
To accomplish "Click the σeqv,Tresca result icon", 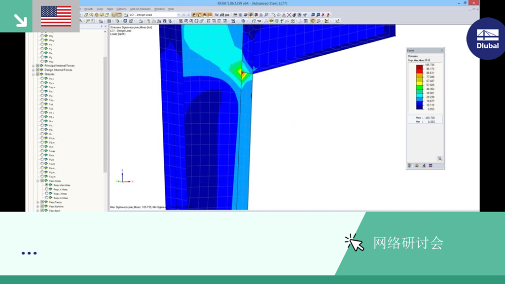I will coord(46,202).
